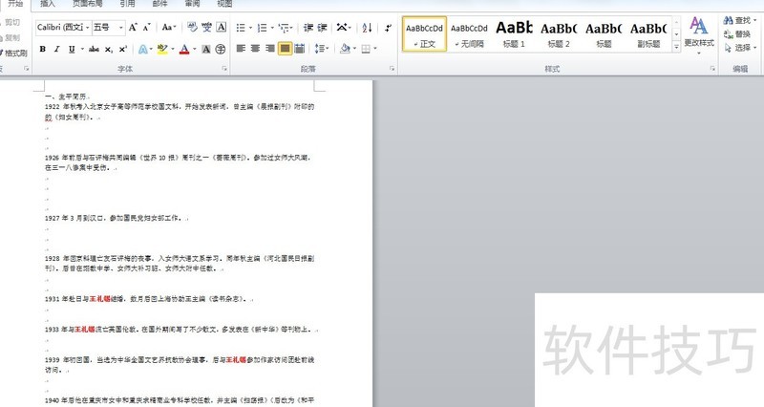This screenshot has height=407, width=764.
Task: Open the View (视图) tab
Action: [224, 4]
